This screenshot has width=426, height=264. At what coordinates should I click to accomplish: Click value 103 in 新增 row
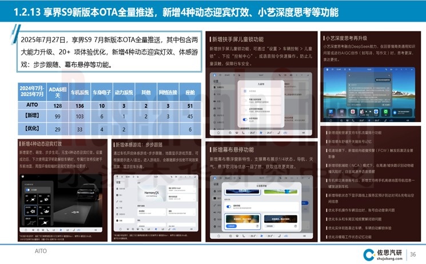pos(79,116)
